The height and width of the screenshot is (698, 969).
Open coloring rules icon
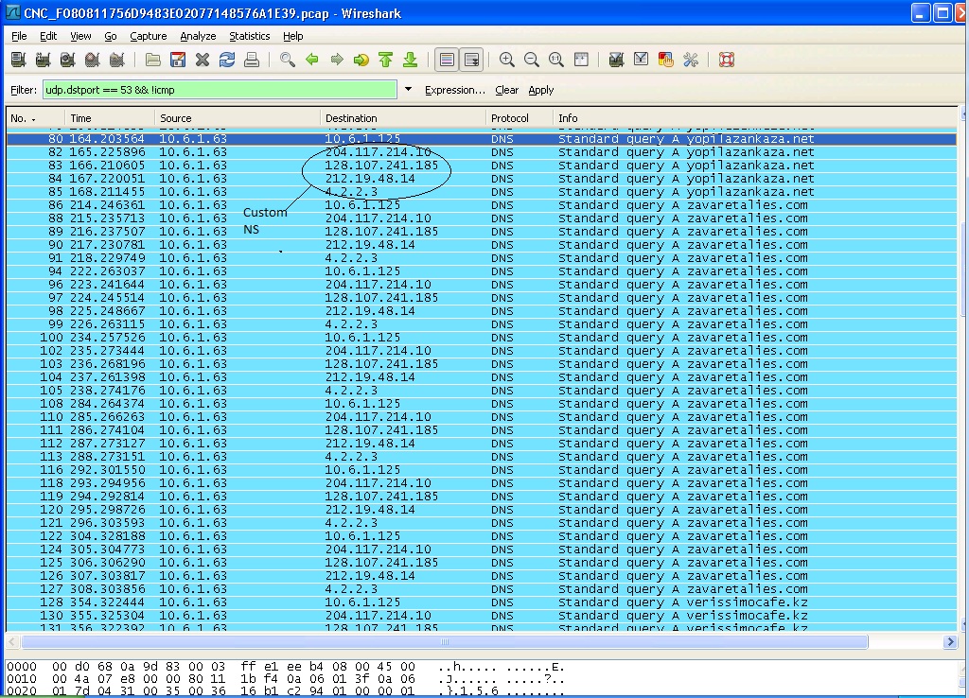tap(665, 60)
